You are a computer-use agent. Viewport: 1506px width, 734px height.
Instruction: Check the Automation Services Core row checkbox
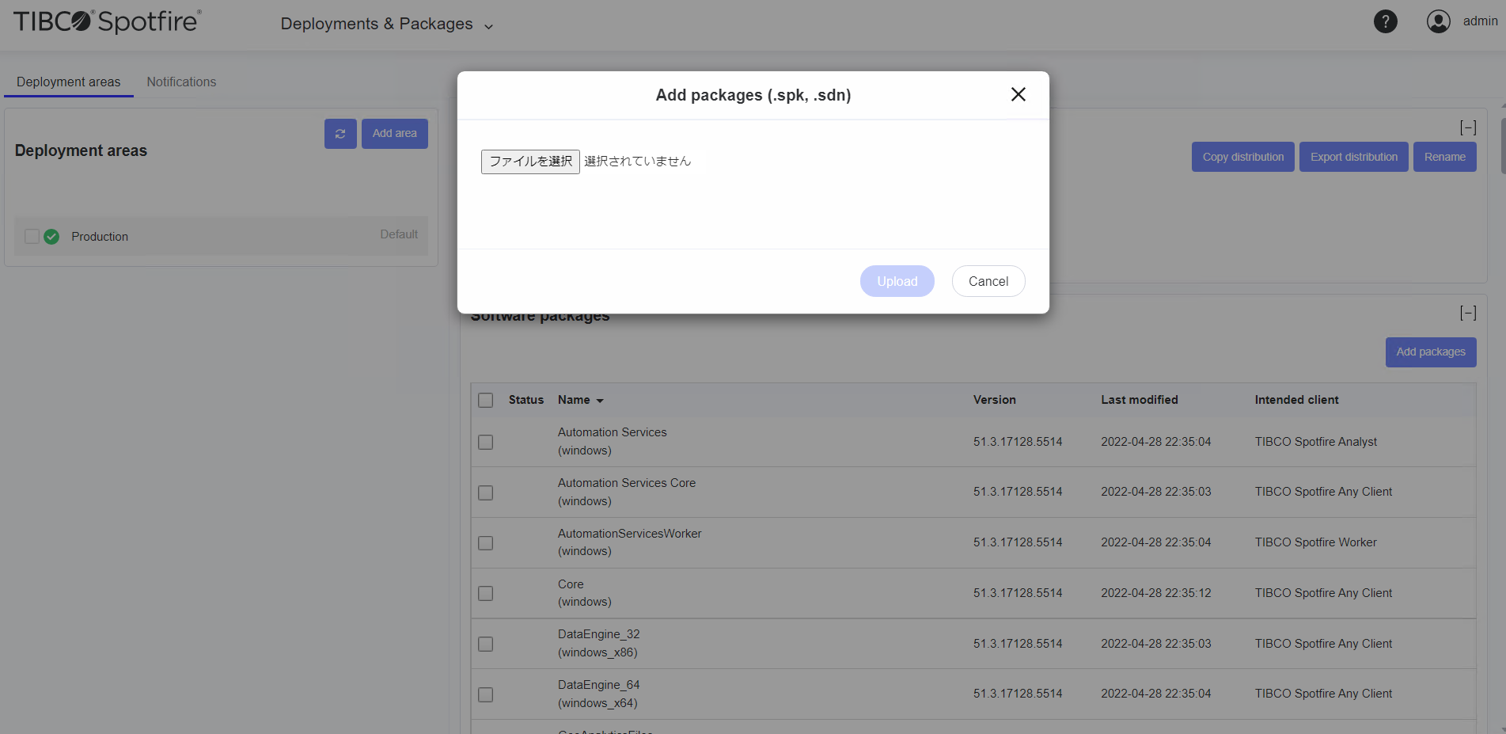[486, 493]
